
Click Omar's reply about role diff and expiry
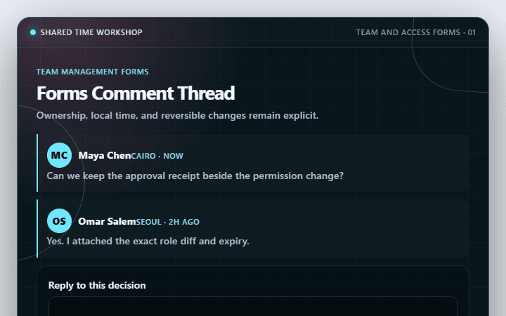pos(148,241)
